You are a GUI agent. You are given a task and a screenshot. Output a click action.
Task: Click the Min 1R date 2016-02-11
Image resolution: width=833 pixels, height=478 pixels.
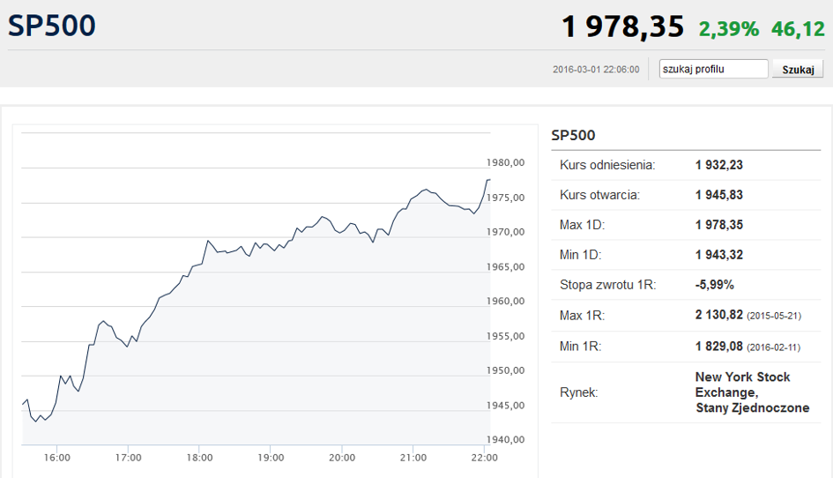click(x=774, y=347)
